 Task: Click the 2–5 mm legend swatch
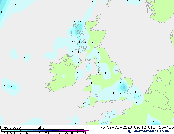click(x=24, y=130)
